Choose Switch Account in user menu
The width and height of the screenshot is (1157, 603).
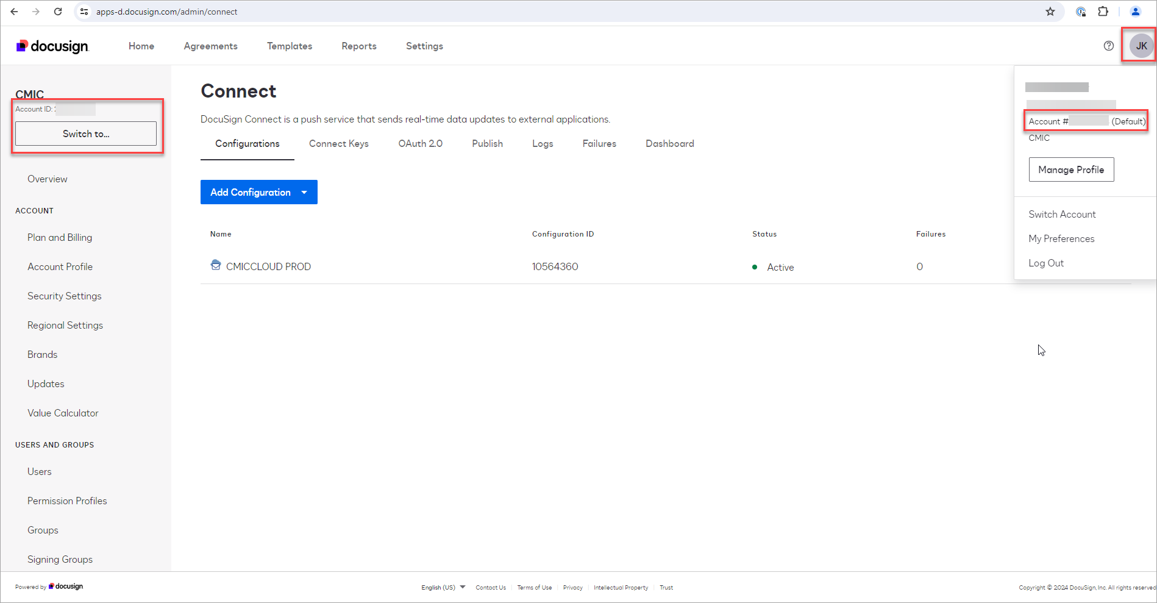tap(1062, 215)
